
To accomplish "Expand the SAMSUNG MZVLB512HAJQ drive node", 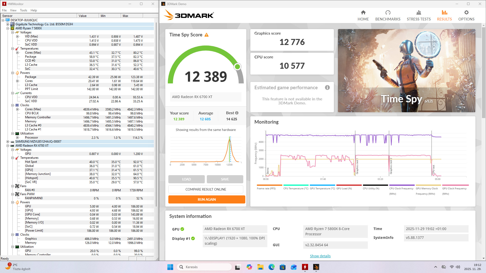I will 8,142.
